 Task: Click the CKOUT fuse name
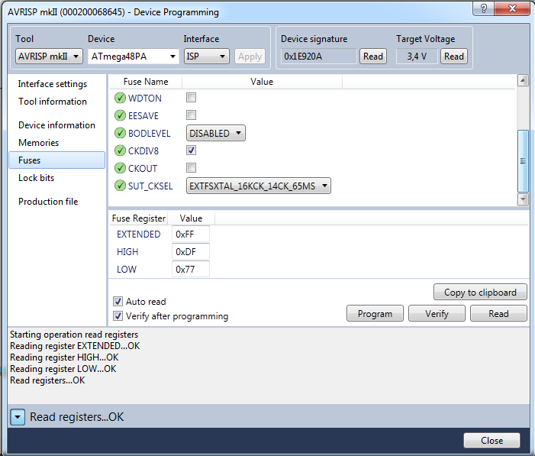[143, 168]
